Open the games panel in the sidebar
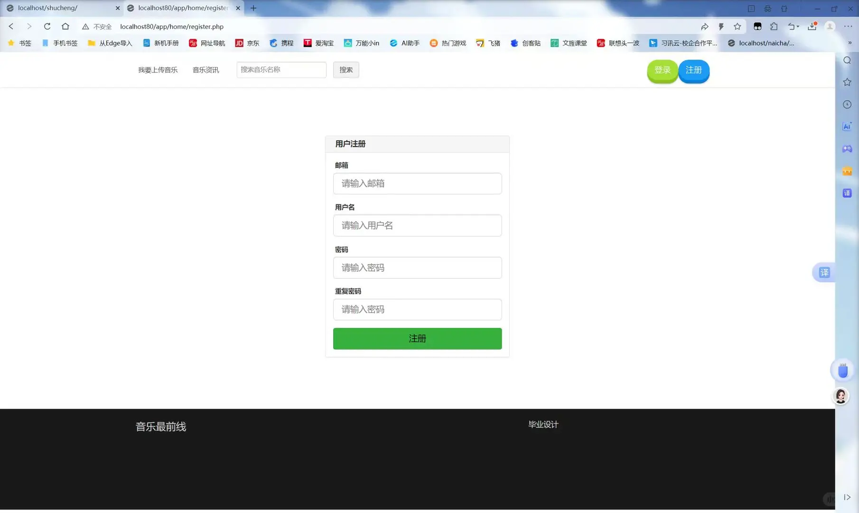This screenshot has width=859, height=513. point(847,149)
